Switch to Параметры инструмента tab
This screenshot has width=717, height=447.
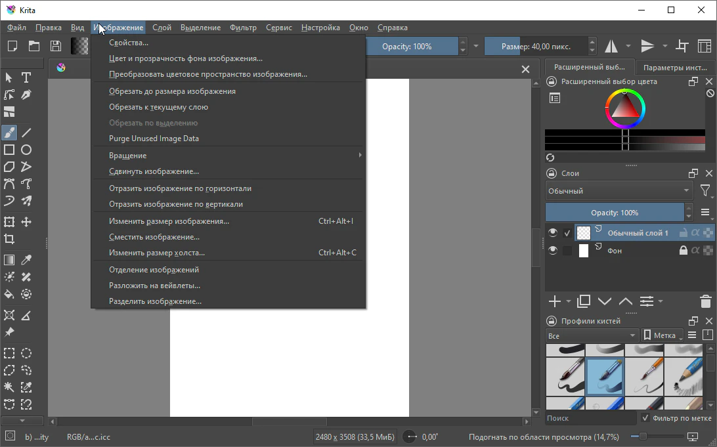click(x=674, y=68)
